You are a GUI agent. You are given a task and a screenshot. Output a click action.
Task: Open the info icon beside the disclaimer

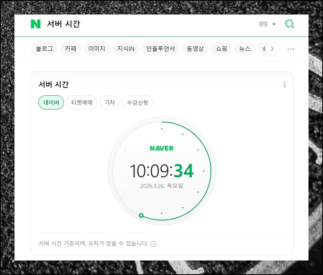[x=154, y=244]
